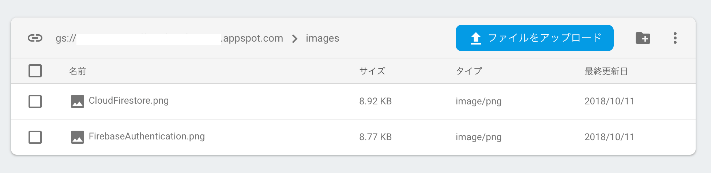Create a new folder with folder-plus icon

click(x=643, y=38)
